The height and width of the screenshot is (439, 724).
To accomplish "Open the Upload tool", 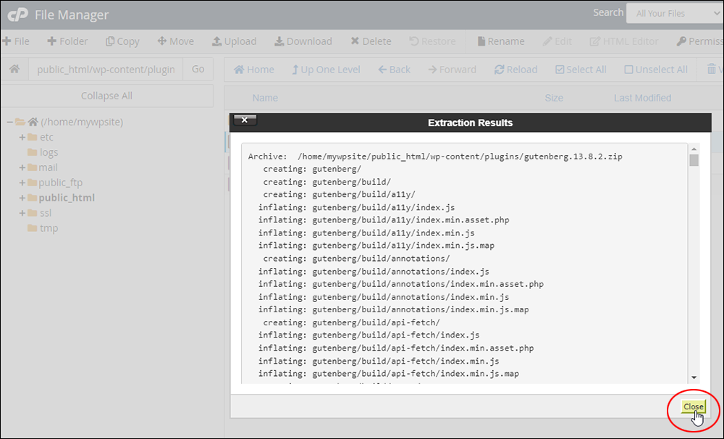I will [234, 41].
